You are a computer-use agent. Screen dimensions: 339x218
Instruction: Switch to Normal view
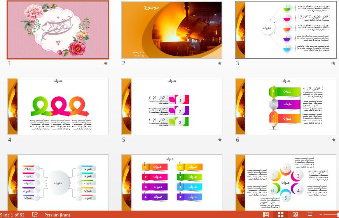click(266, 215)
